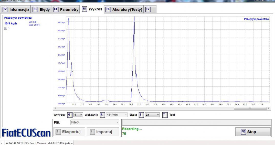Screen dimensions: 275x145
Task: Click the FiatECUScan logo
Action: pyautogui.click(x=26, y=132)
